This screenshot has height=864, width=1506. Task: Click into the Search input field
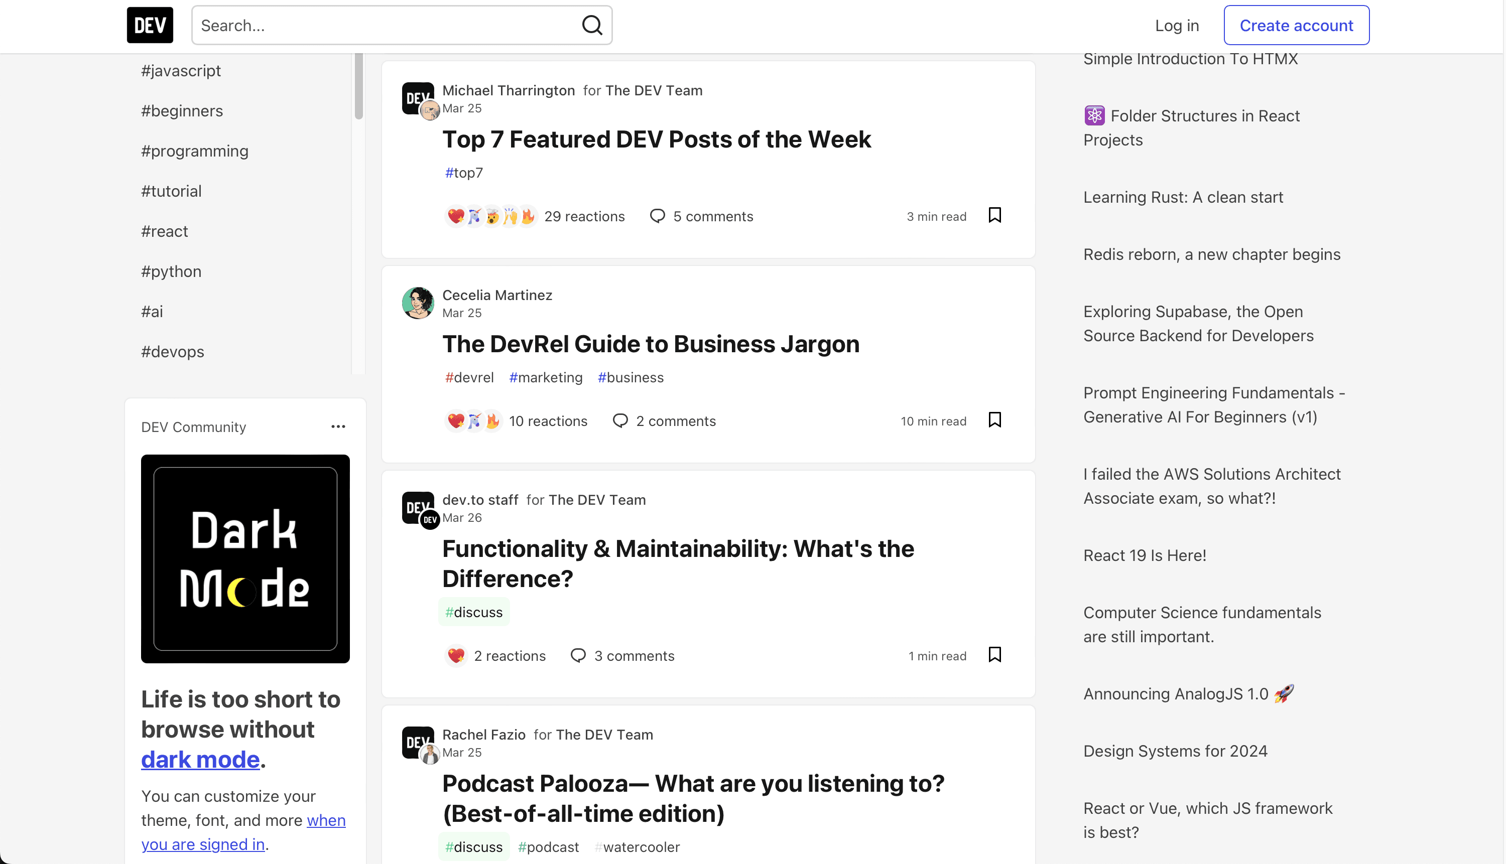coord(386,25)
